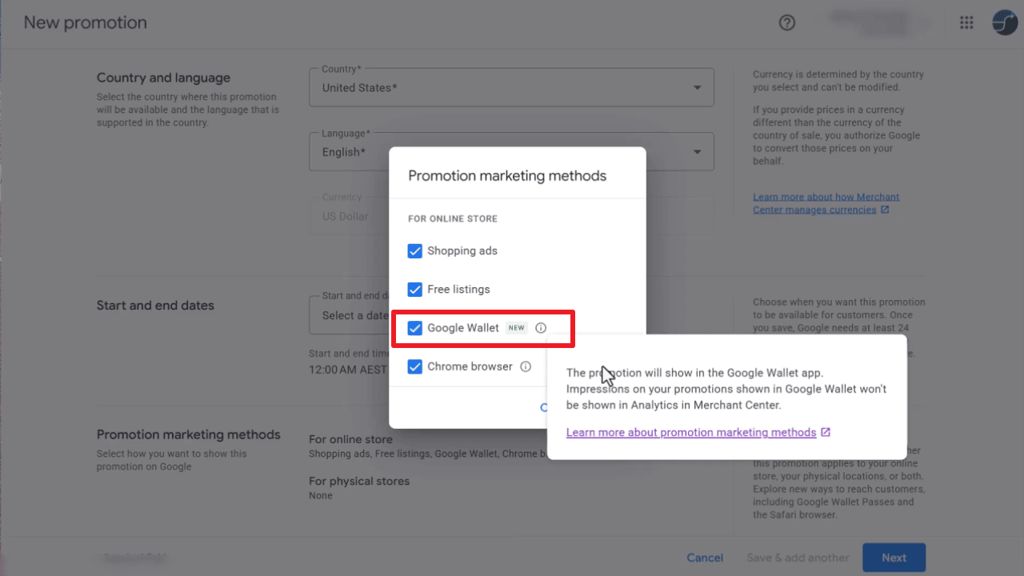Expand the Country dropdown

click(696, 88)
